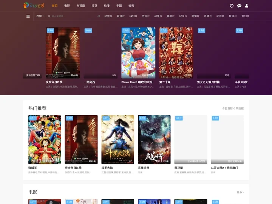Viewport: 272px width, 204px height.
Task: Select the 冒险片 genre link
Action: point(233,16)
